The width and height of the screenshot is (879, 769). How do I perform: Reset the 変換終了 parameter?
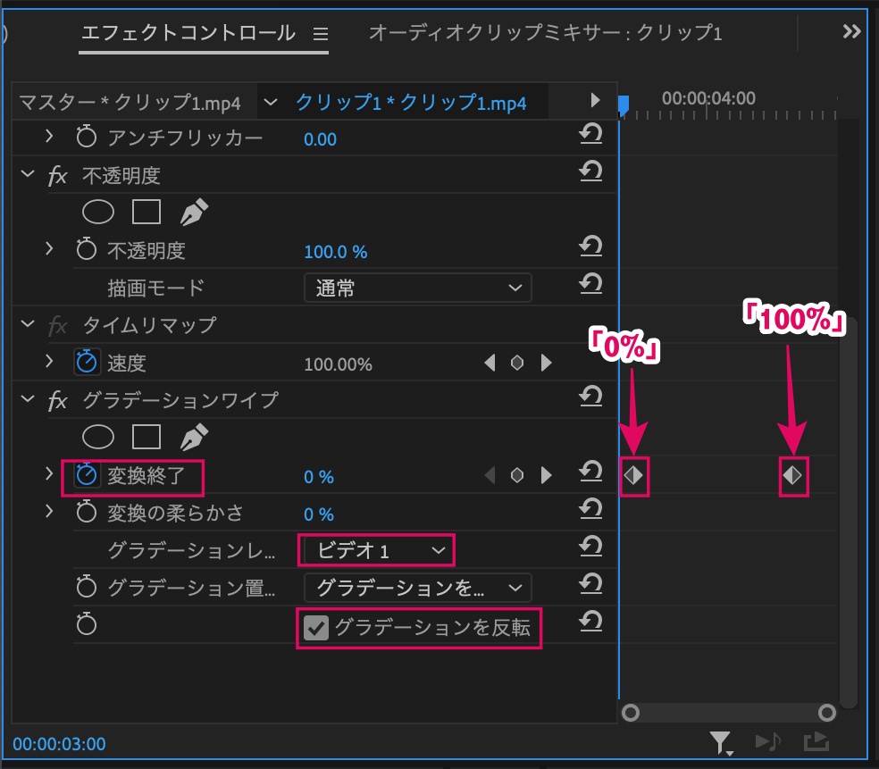click(590, 472)
